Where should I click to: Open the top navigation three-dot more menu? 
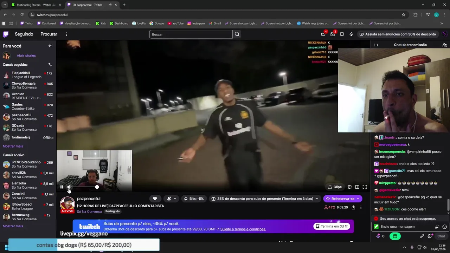pos(66,34)
